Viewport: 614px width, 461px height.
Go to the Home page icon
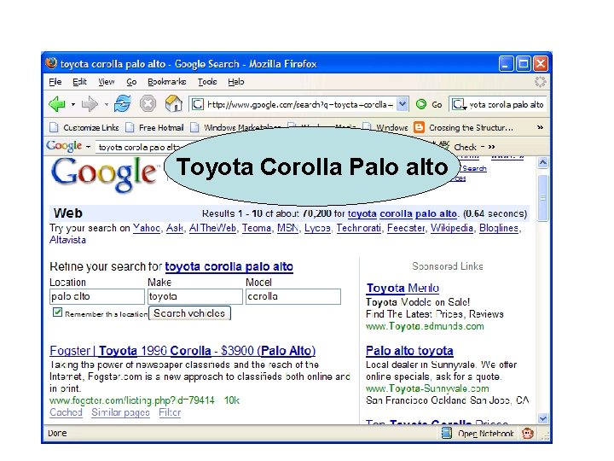point(173,104)
